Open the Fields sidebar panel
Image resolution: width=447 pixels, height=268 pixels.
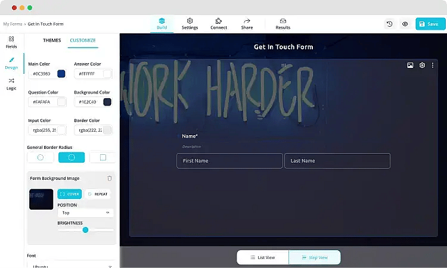[x=11, y=42]
